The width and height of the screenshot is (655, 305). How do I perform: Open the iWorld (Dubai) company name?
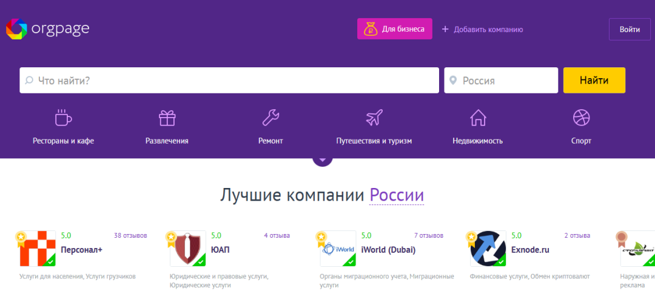pyautogui.click(x=389, y=250)
